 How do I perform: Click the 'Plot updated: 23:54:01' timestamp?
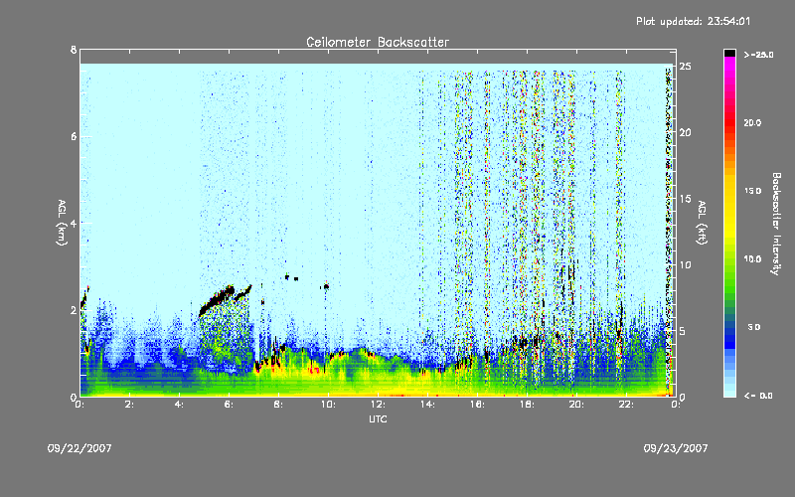pos(693,21)
